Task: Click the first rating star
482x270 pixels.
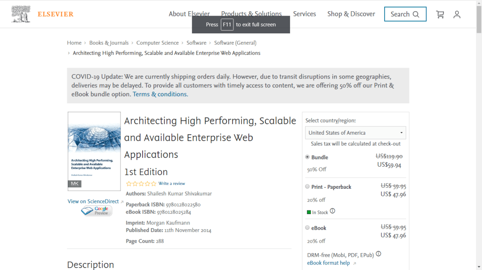Action: [x=129, y=184]
